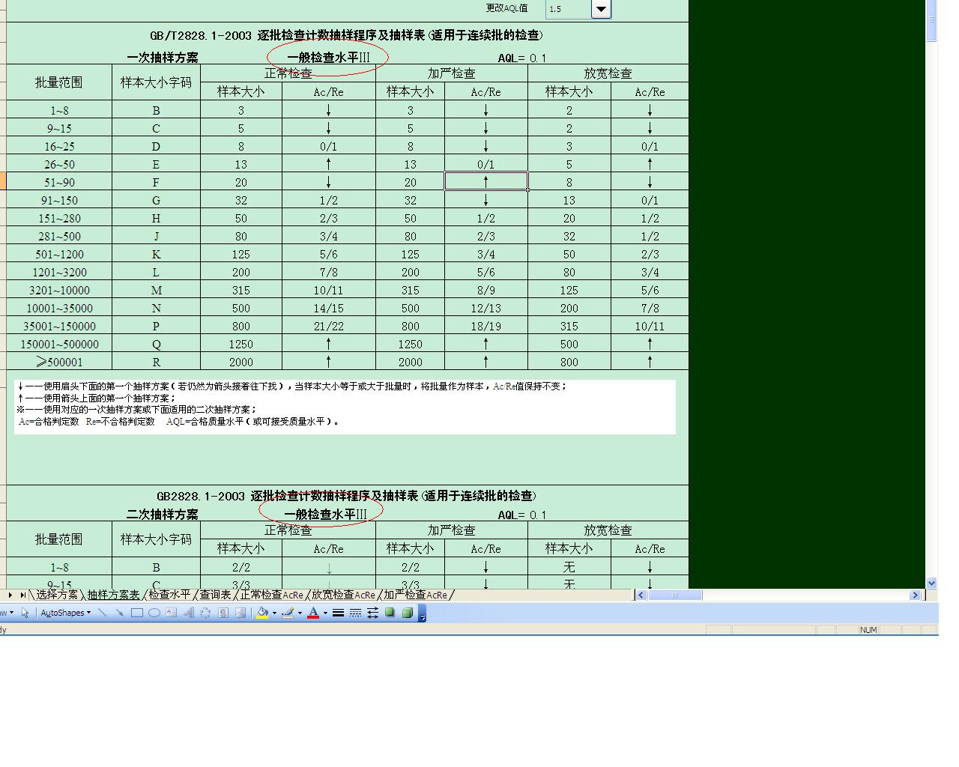Open the AutoShapes dropdown menu

point(66,612)
